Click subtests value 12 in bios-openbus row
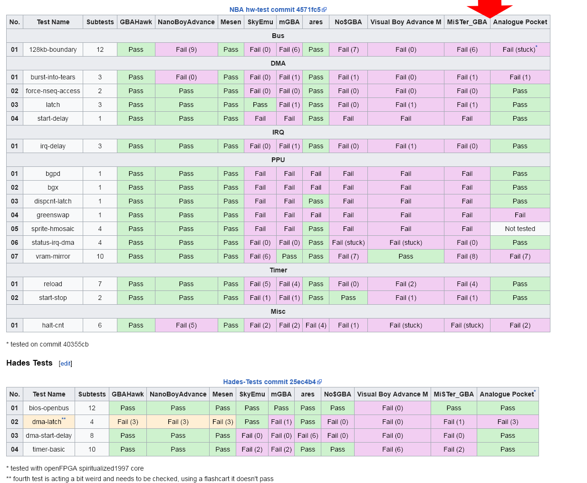The height and width of the screenshot is (483, 587). (92, 408)
